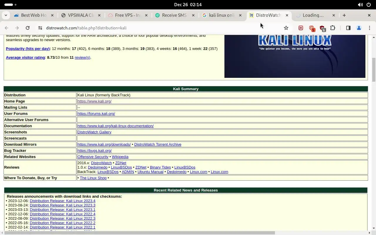Screen dimensions: 376x235
Task: Open extension with badge 5
Action: [x=312, y=28]
